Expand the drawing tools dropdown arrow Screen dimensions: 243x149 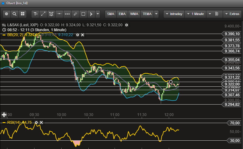click(98, 14)
